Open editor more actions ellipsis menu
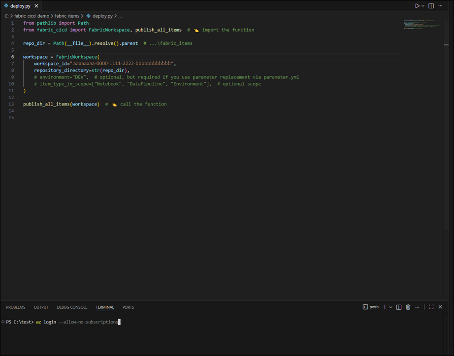454x356 pixels. pos(440,6)
